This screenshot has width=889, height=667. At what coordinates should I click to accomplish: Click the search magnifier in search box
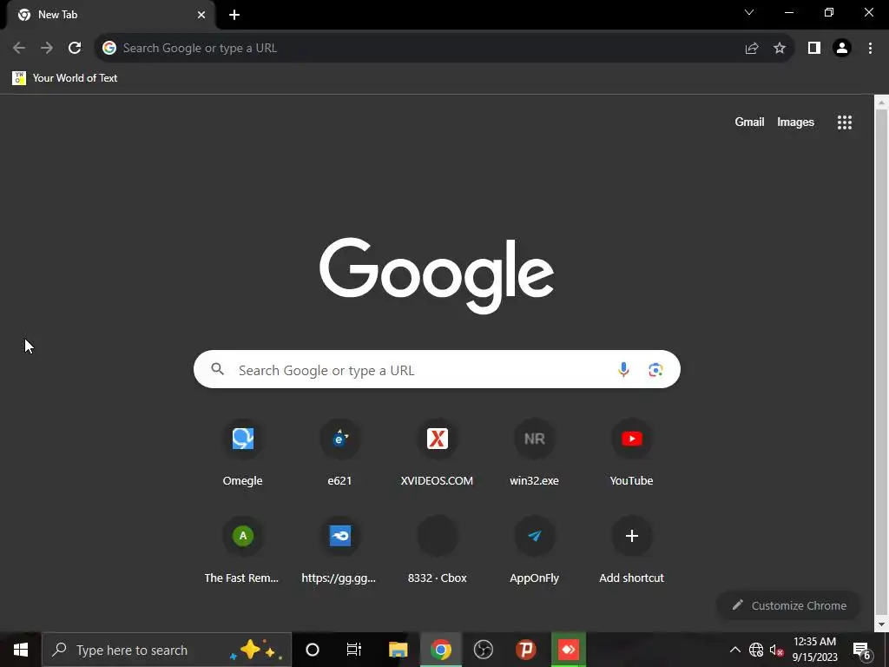[x=217, y=369]
